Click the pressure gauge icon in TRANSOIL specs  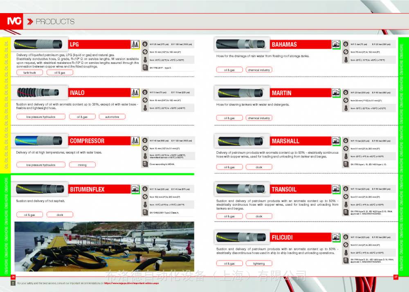point(346,189)
